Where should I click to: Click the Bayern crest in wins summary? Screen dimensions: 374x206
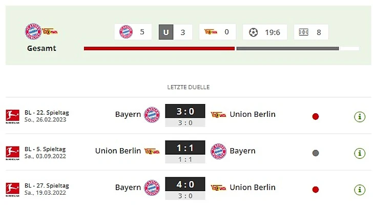(126, 32)
